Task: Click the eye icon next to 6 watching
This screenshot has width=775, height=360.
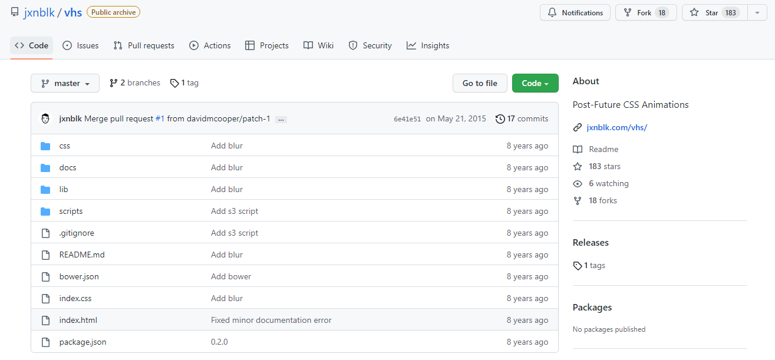Action: click(x=578, y=183)
